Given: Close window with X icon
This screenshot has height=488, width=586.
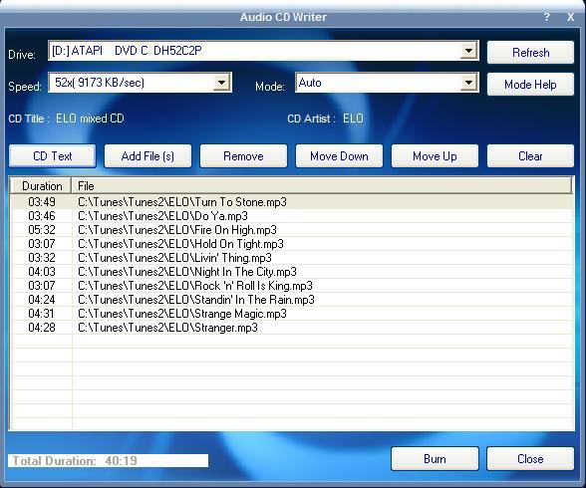Looking at the screenshot, I should pyautogui.click(x=570, y=17).
